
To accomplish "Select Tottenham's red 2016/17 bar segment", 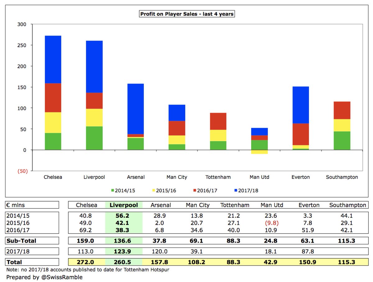I will click(x=218, y=121).
